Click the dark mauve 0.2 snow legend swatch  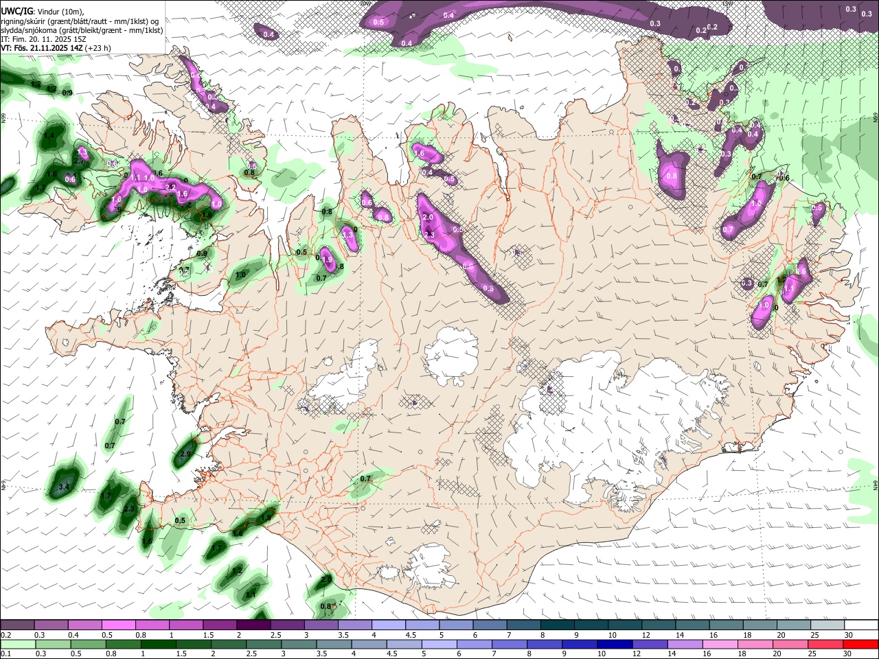pyautogui.click(x=18, y=625)
